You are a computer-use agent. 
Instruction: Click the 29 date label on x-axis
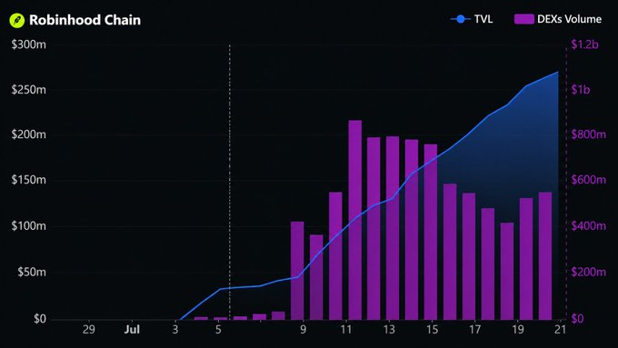point(89,330)
